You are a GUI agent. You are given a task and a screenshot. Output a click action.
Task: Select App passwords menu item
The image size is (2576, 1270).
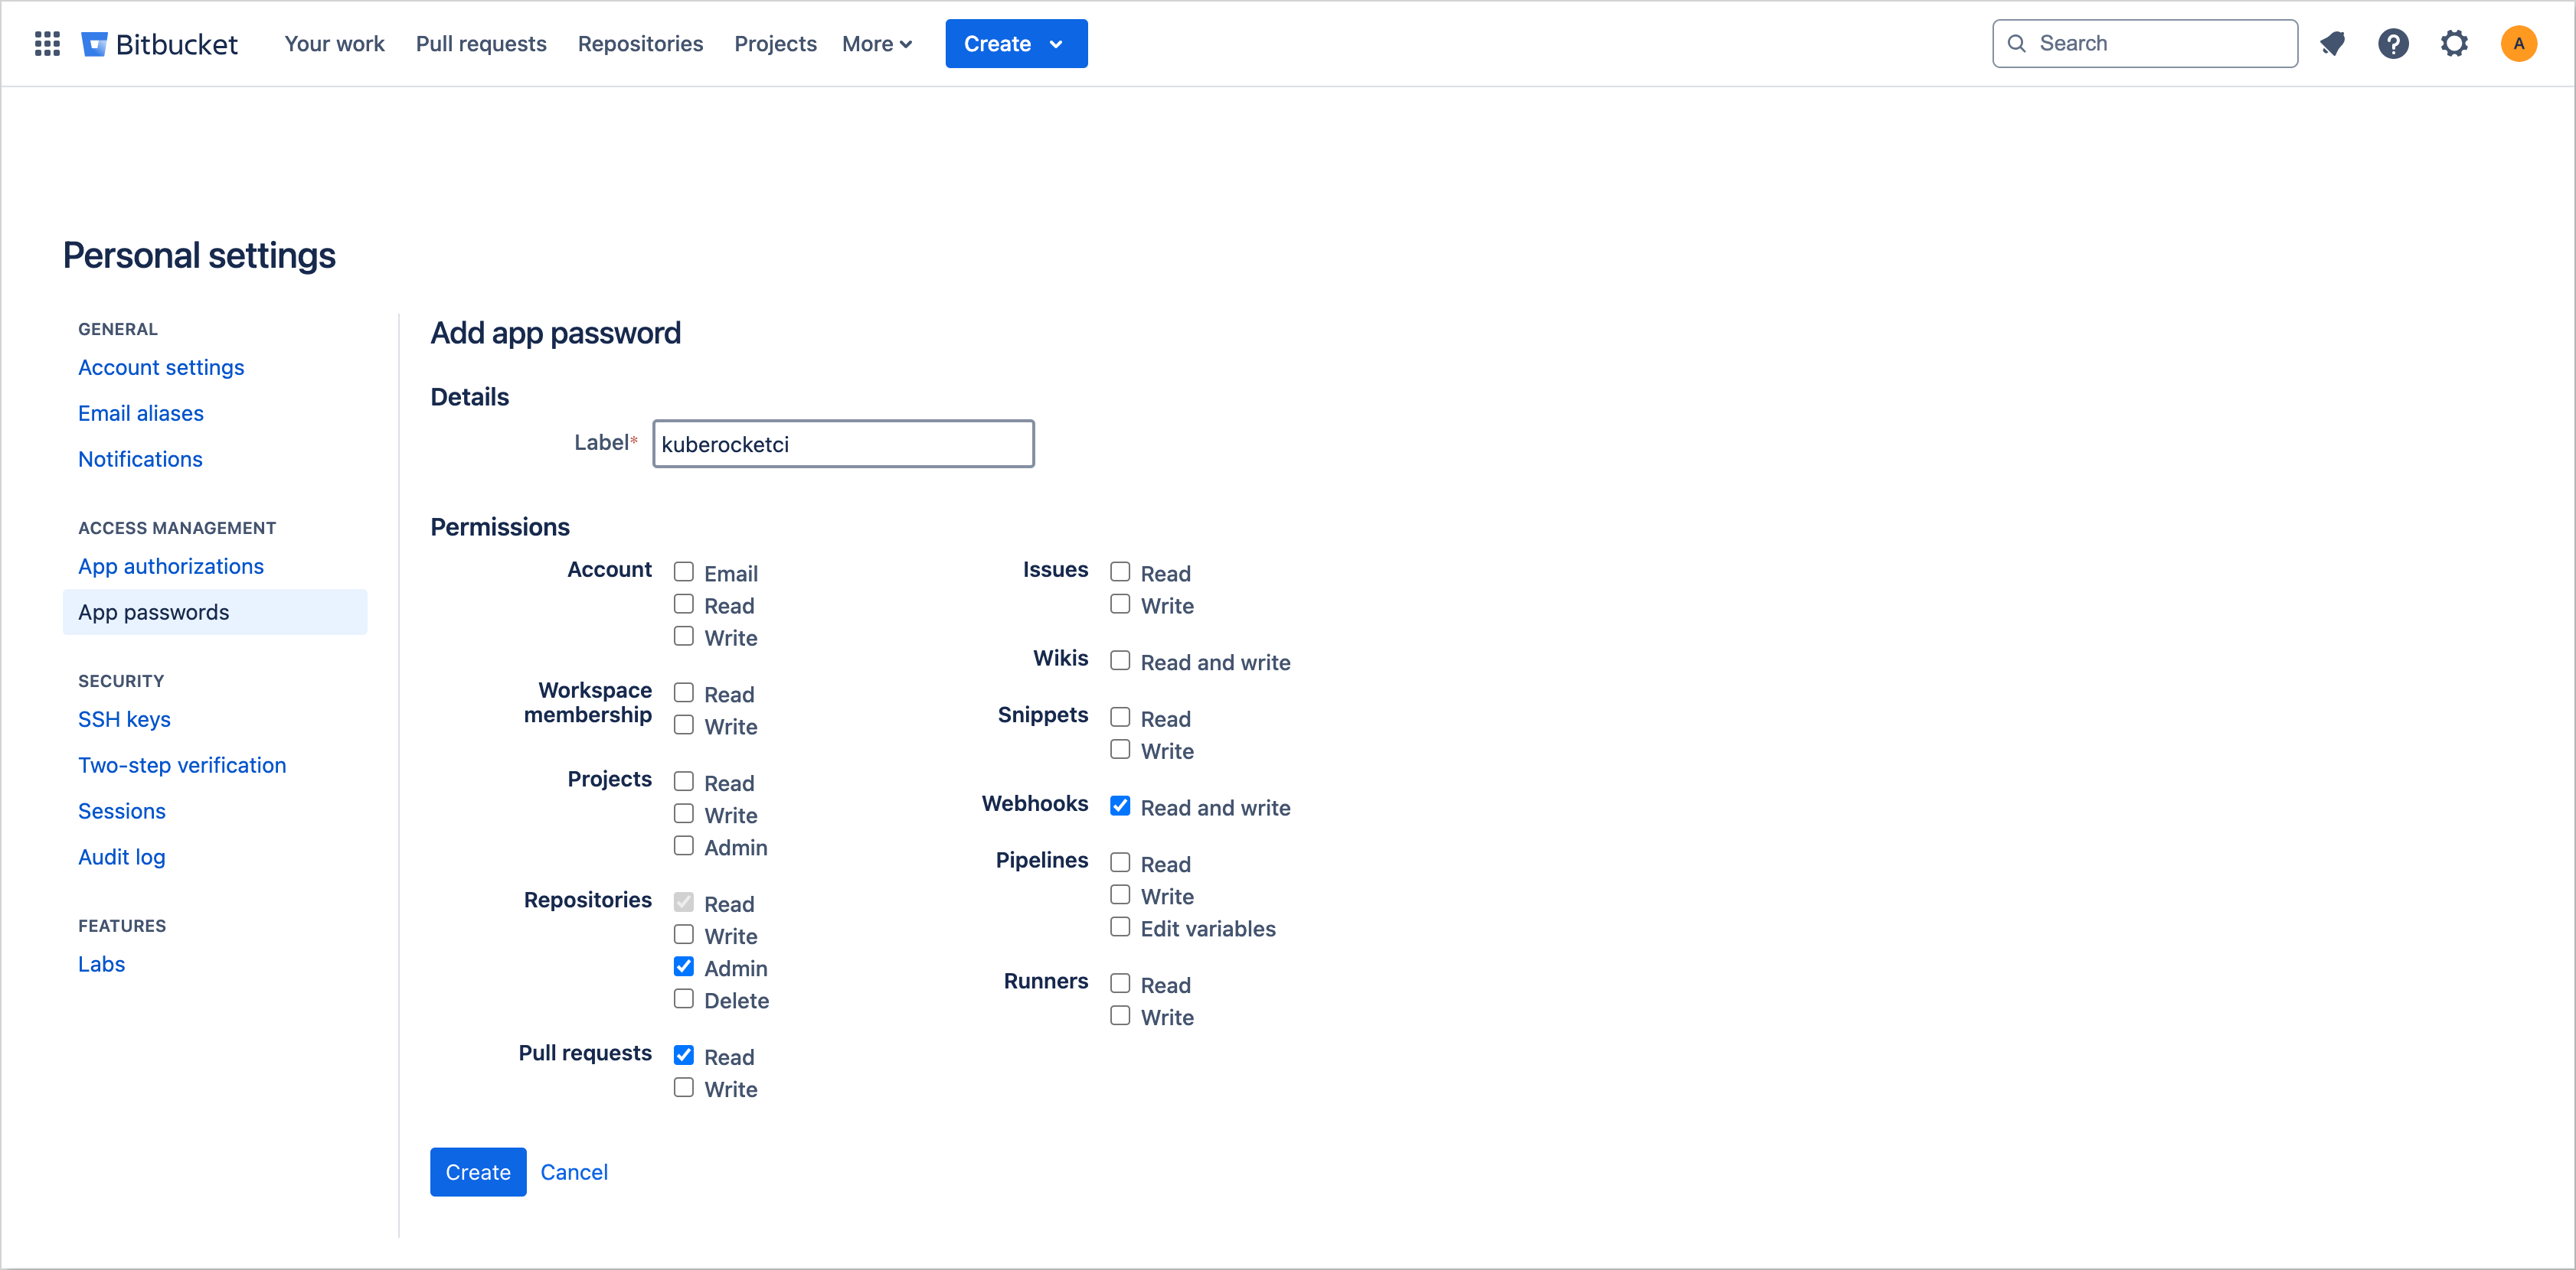pos(153,611)
